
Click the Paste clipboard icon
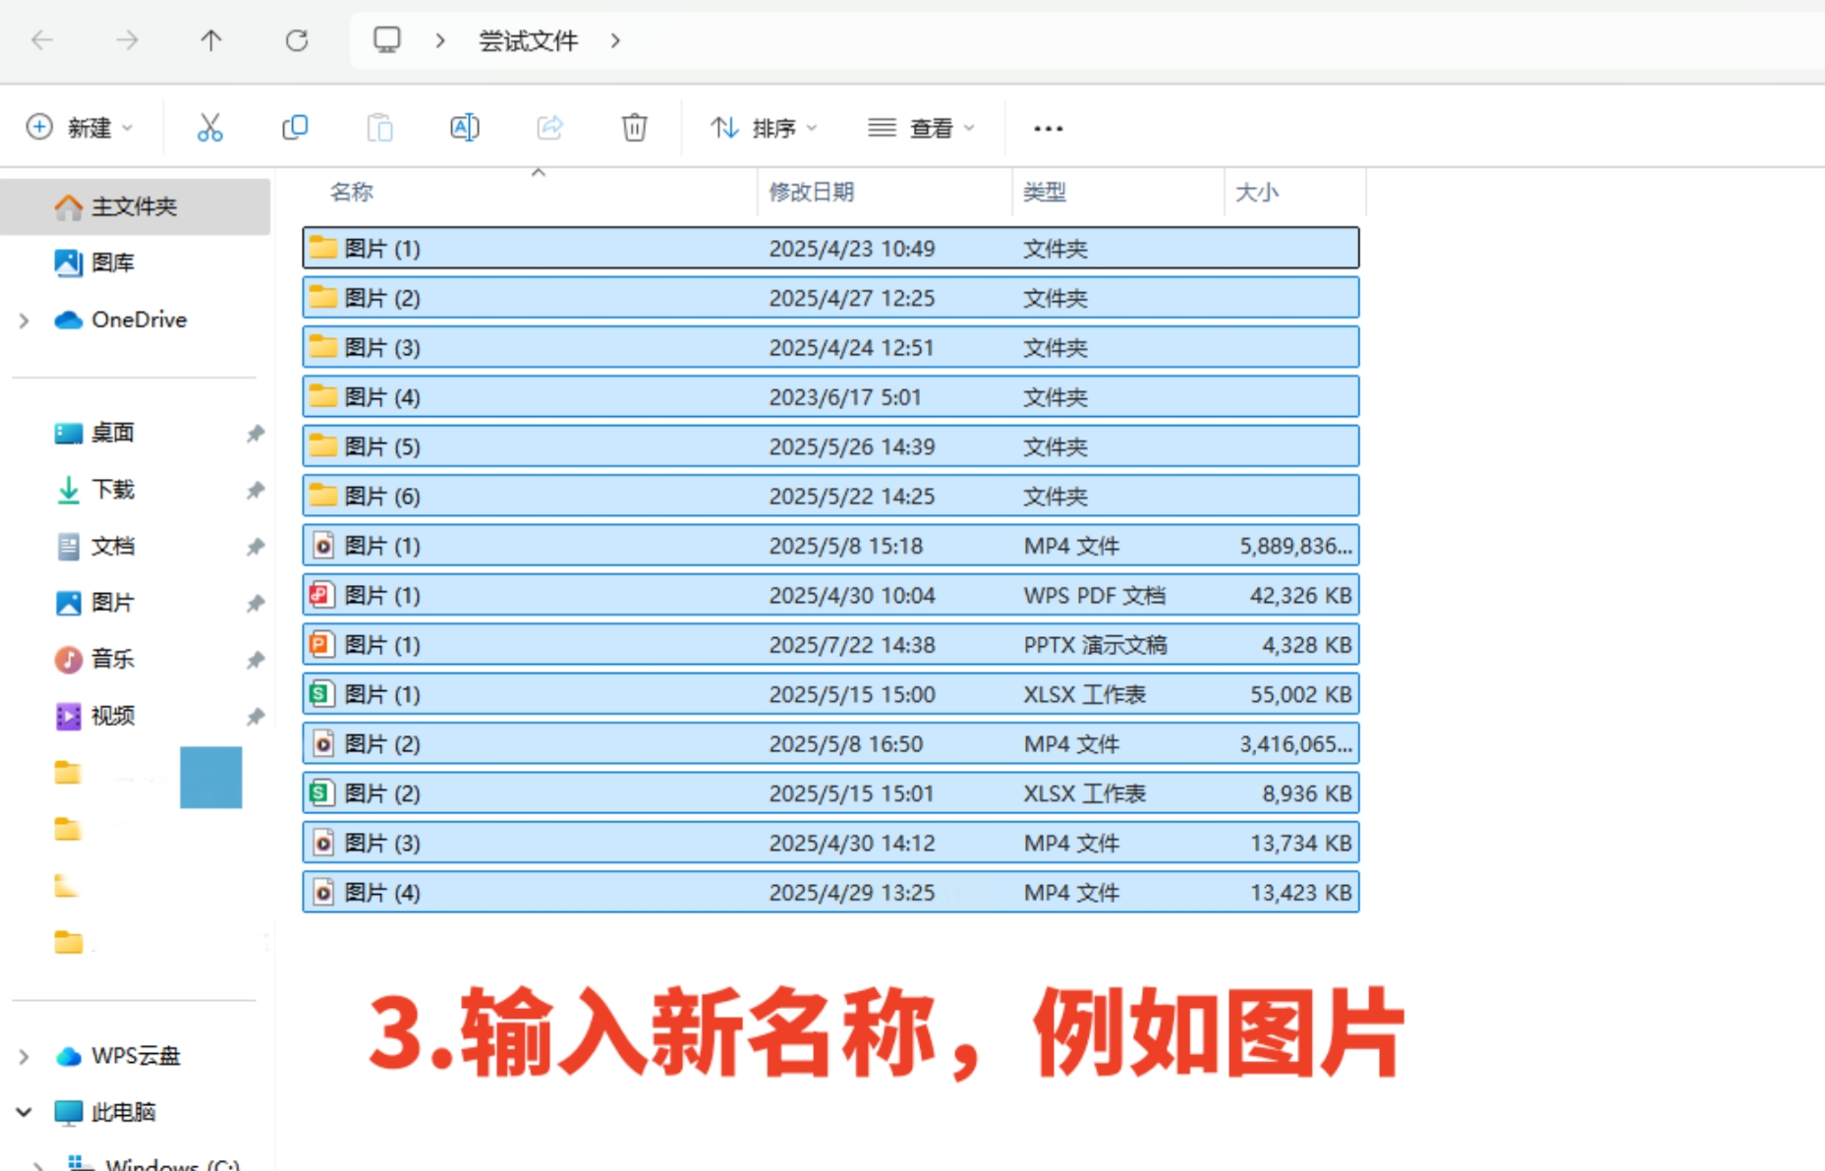click(x=379, y=128)
